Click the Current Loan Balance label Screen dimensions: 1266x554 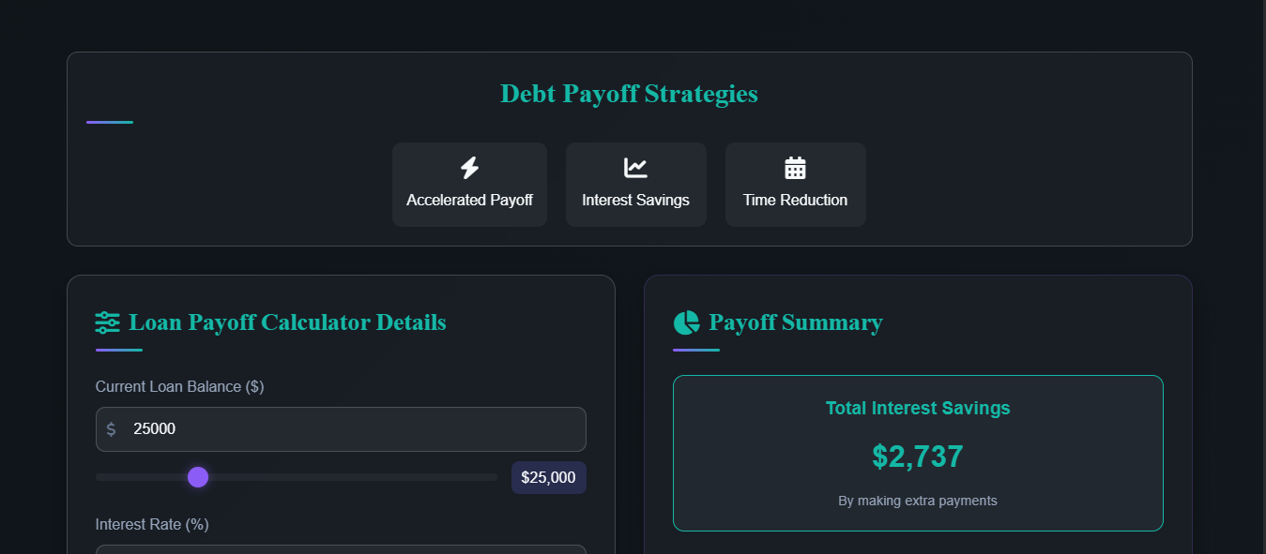179,386
